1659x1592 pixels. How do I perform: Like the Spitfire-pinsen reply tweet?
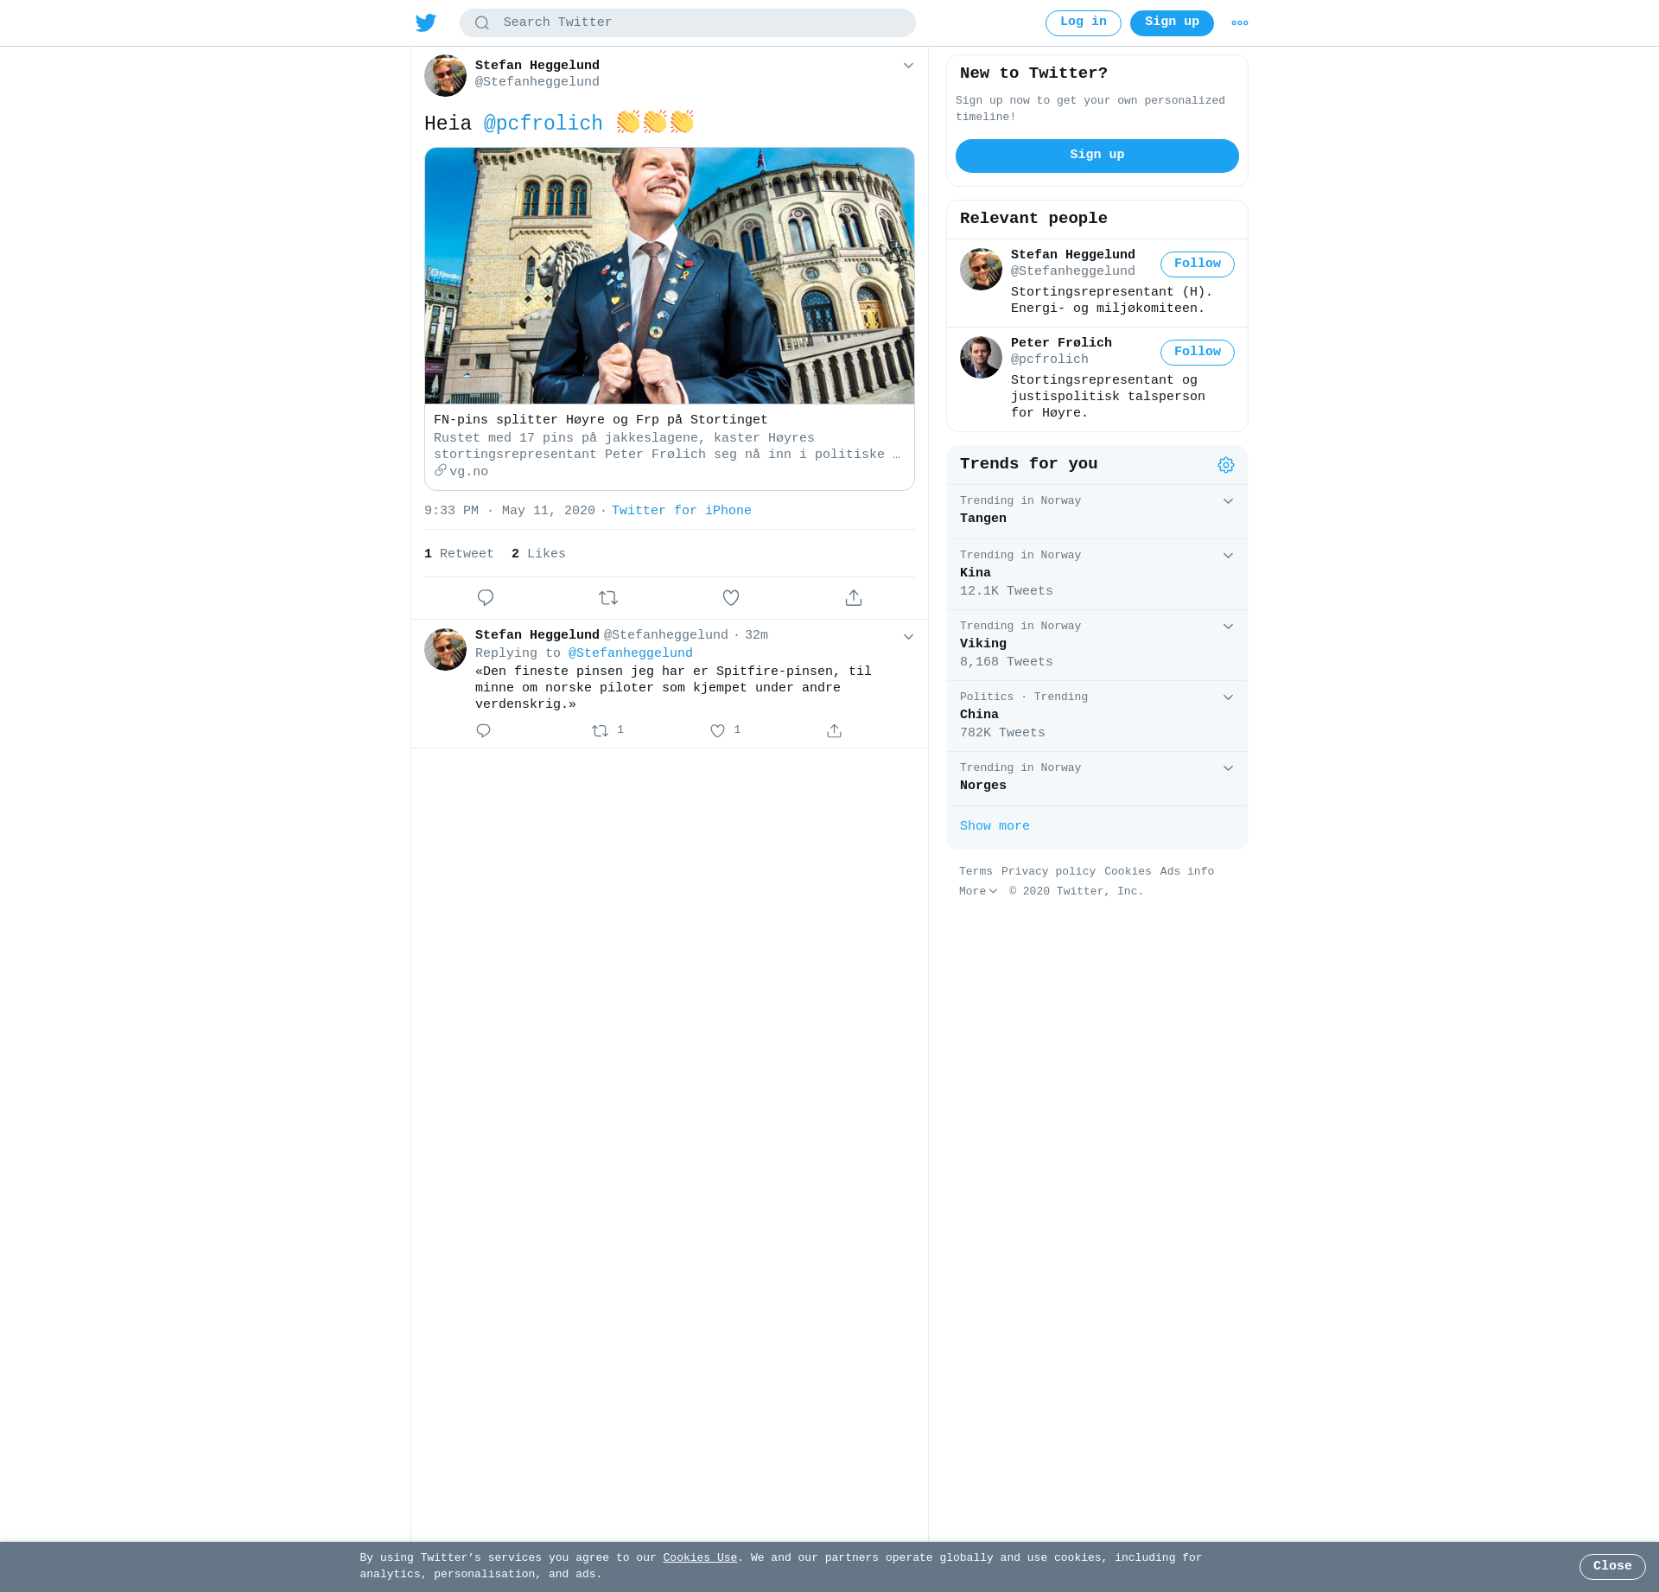(717, 731)
